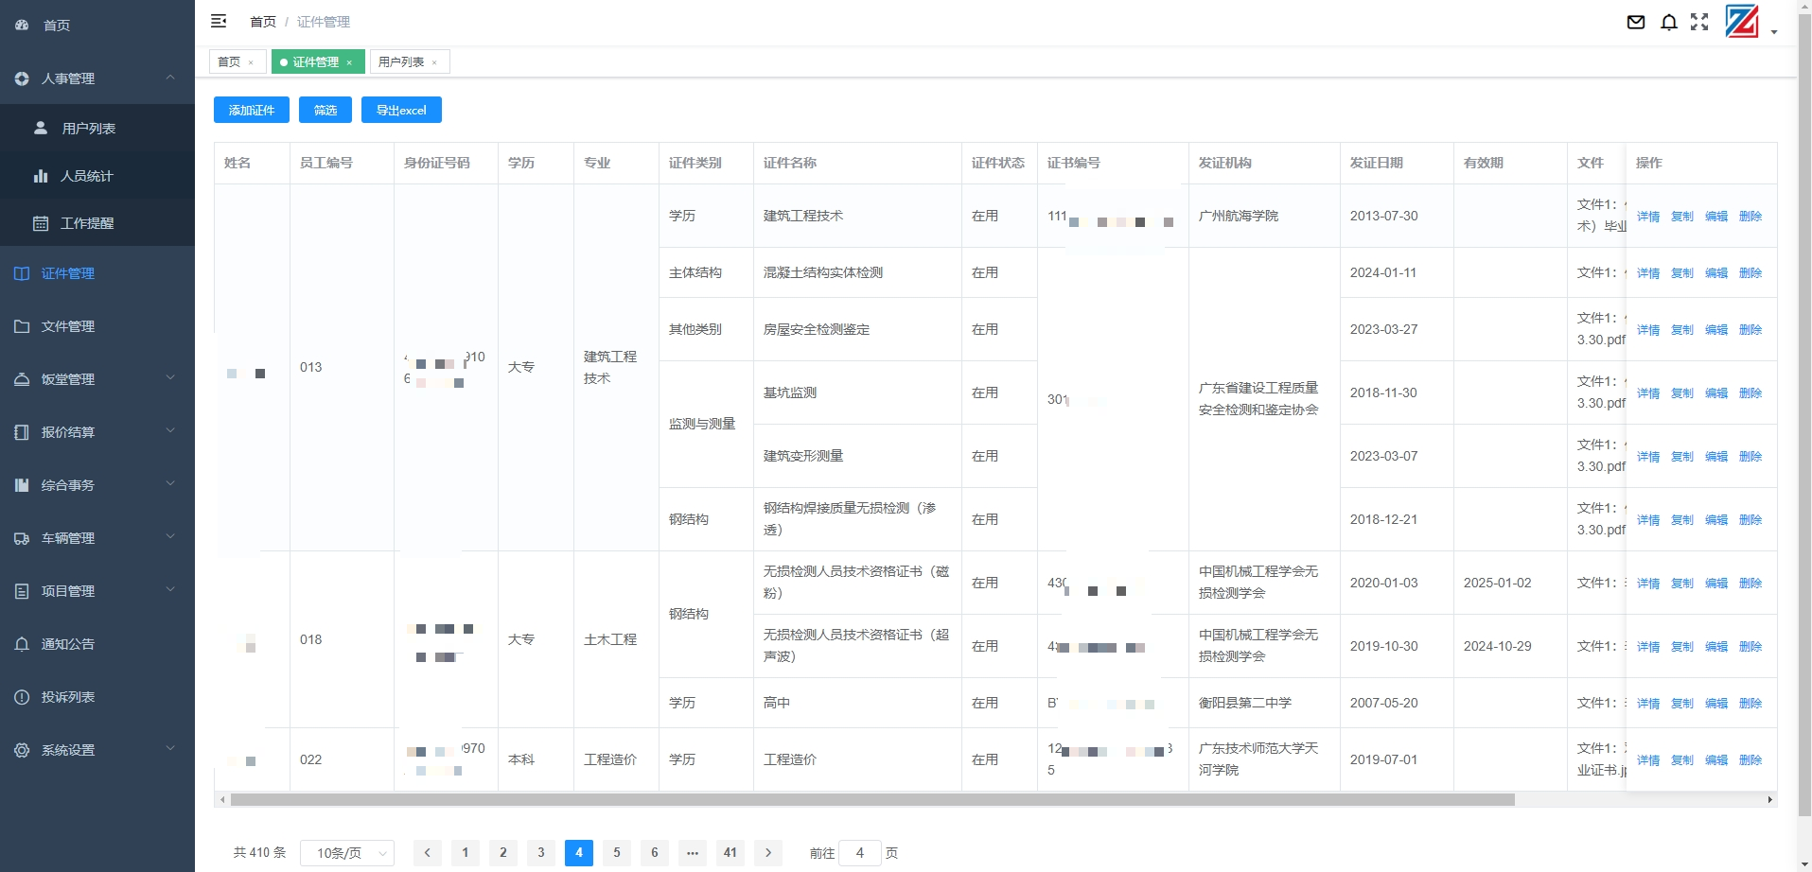Open the notification bell icon
The width and height of the screenshot is (1812, 872).
click(1669, 22)
